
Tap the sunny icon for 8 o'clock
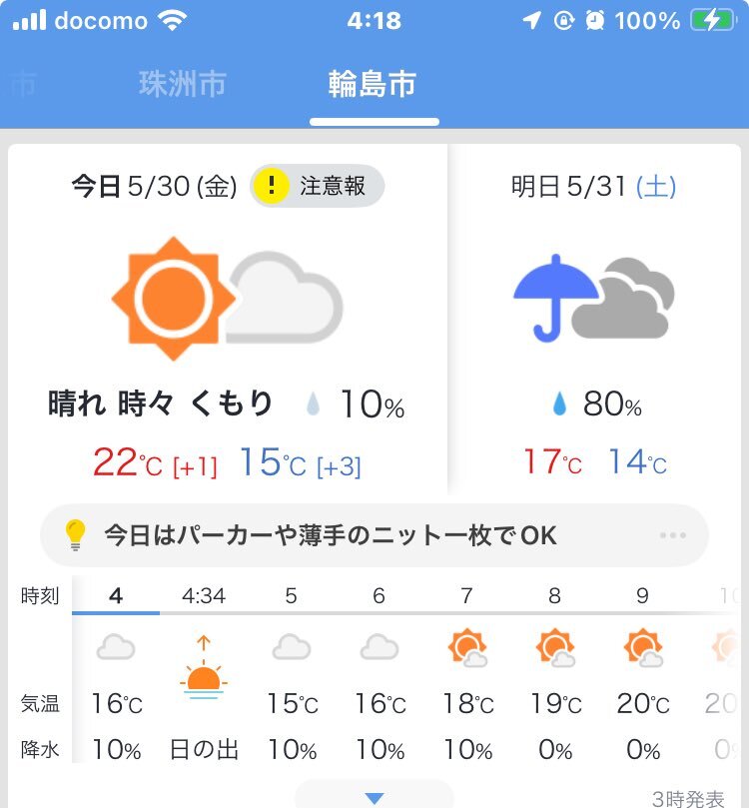(555, 647)
